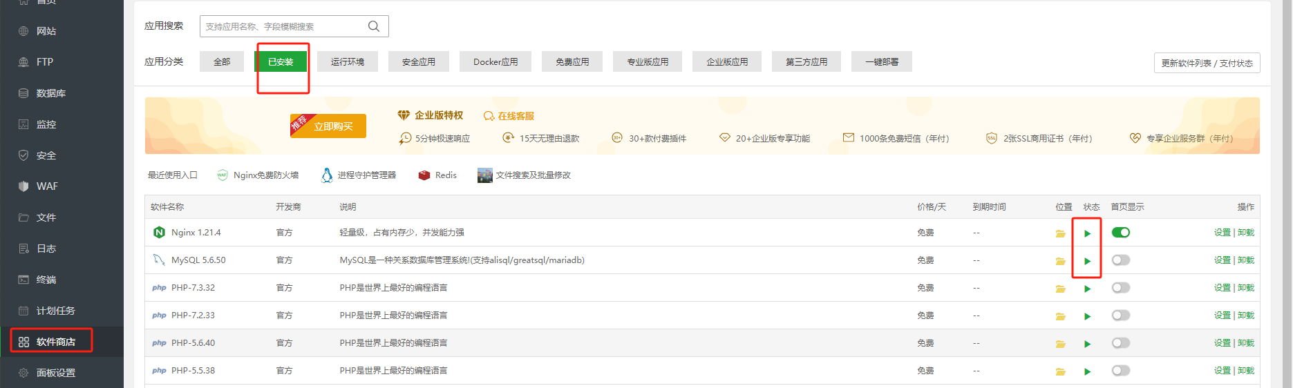Click PHP-5.6.40 status play icon
Screen dimensions: 1293x388
(x=1087, y=344)
